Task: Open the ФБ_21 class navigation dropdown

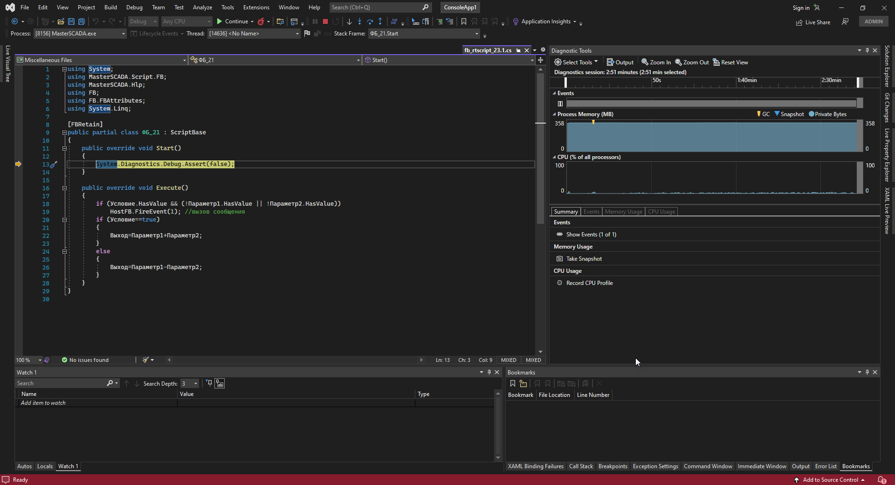Action: click(x=275, y=60)
